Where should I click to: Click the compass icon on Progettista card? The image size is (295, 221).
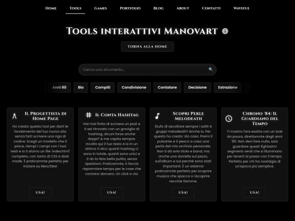pos(15,116)
